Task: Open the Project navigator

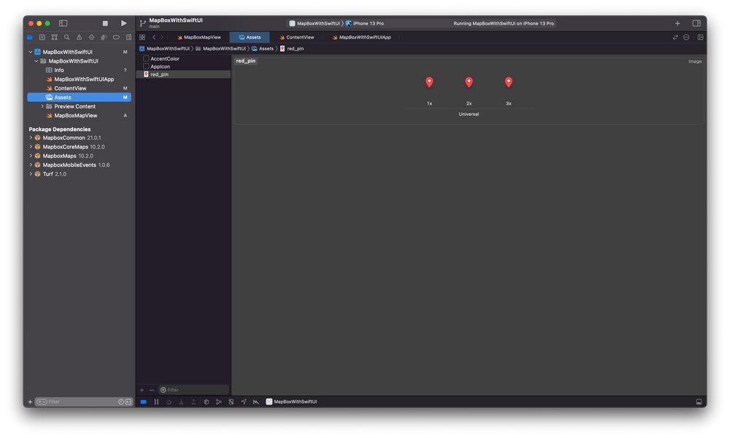Action: coord(30,37)
